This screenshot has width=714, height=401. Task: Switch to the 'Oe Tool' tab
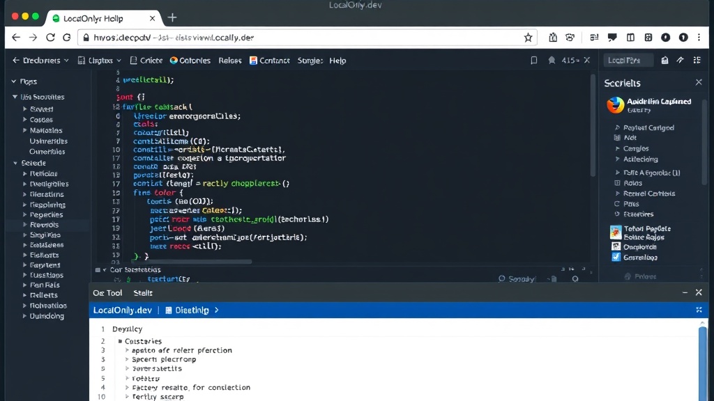click(107, 293)
